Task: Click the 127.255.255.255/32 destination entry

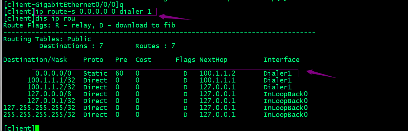Action: (39, 108)
